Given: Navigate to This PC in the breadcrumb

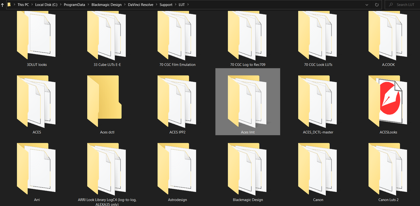Looking at the screenshot, I should click(x=23, y=5).
